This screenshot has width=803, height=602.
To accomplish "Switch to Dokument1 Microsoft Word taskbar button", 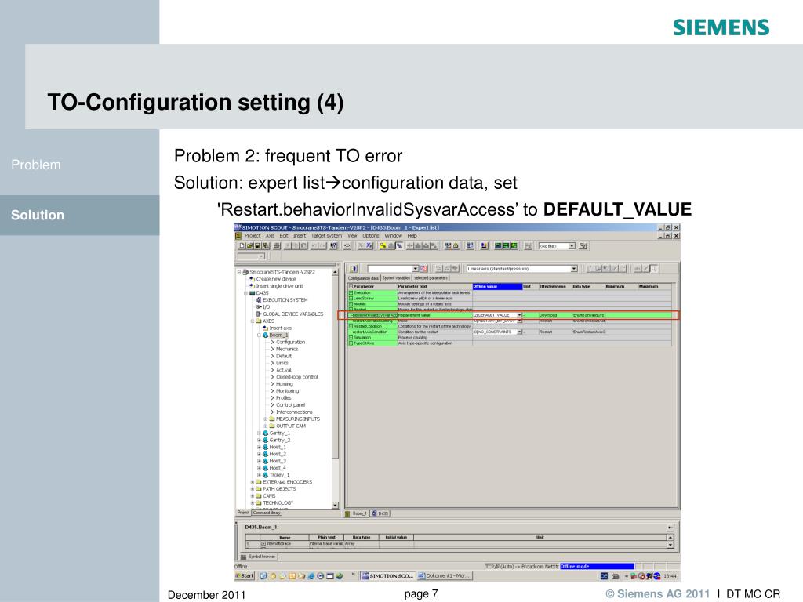I will click(444, 576).
